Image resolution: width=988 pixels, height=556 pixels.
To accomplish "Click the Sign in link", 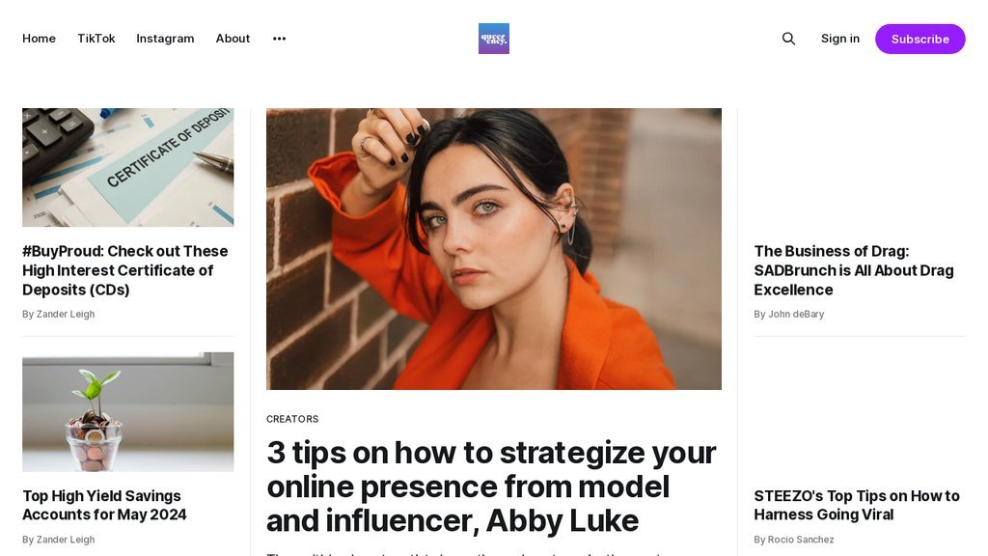I will click(x=840, y=39).
